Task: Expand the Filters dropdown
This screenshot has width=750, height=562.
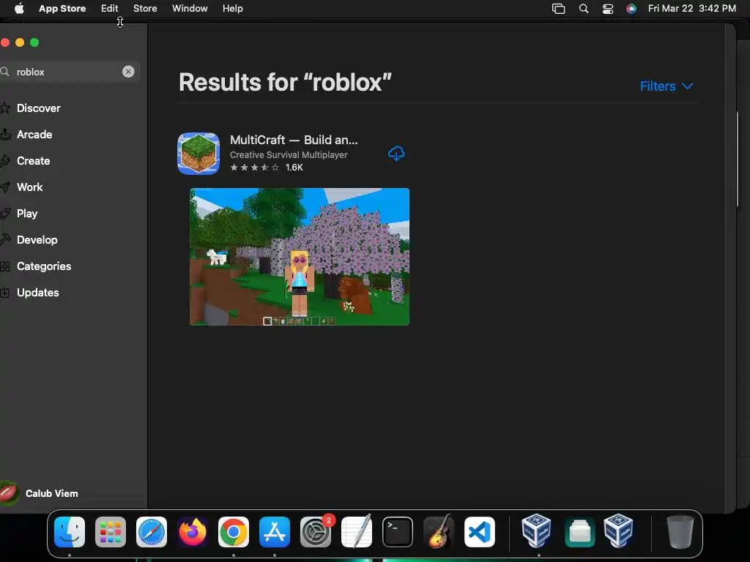Action: [667, 86]
